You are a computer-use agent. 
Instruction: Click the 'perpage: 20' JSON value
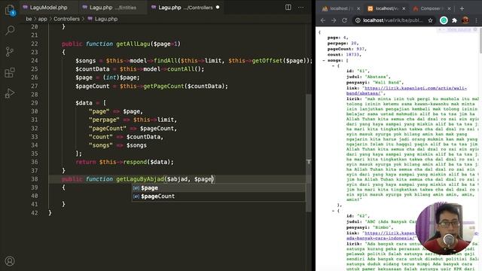[x=343, y=44]
